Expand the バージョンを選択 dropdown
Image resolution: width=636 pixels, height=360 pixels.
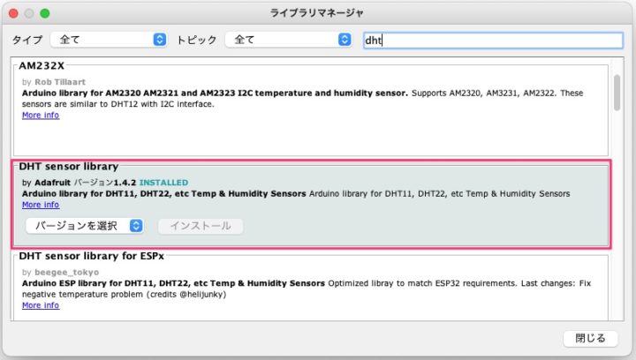[x=85, y=226]
